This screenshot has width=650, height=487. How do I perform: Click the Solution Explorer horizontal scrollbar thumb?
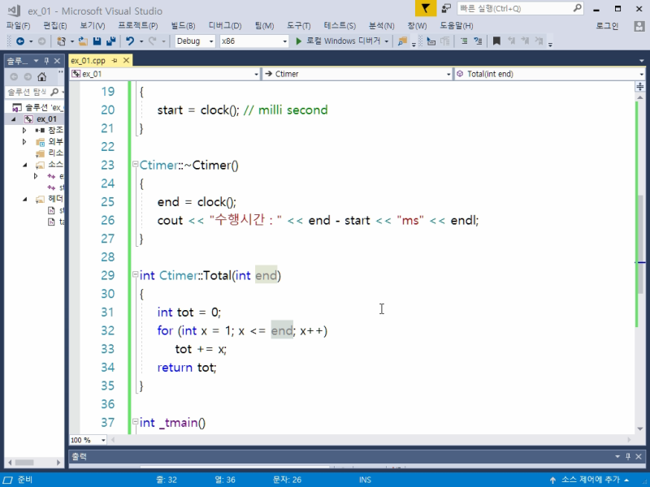[x=24, y=462]
